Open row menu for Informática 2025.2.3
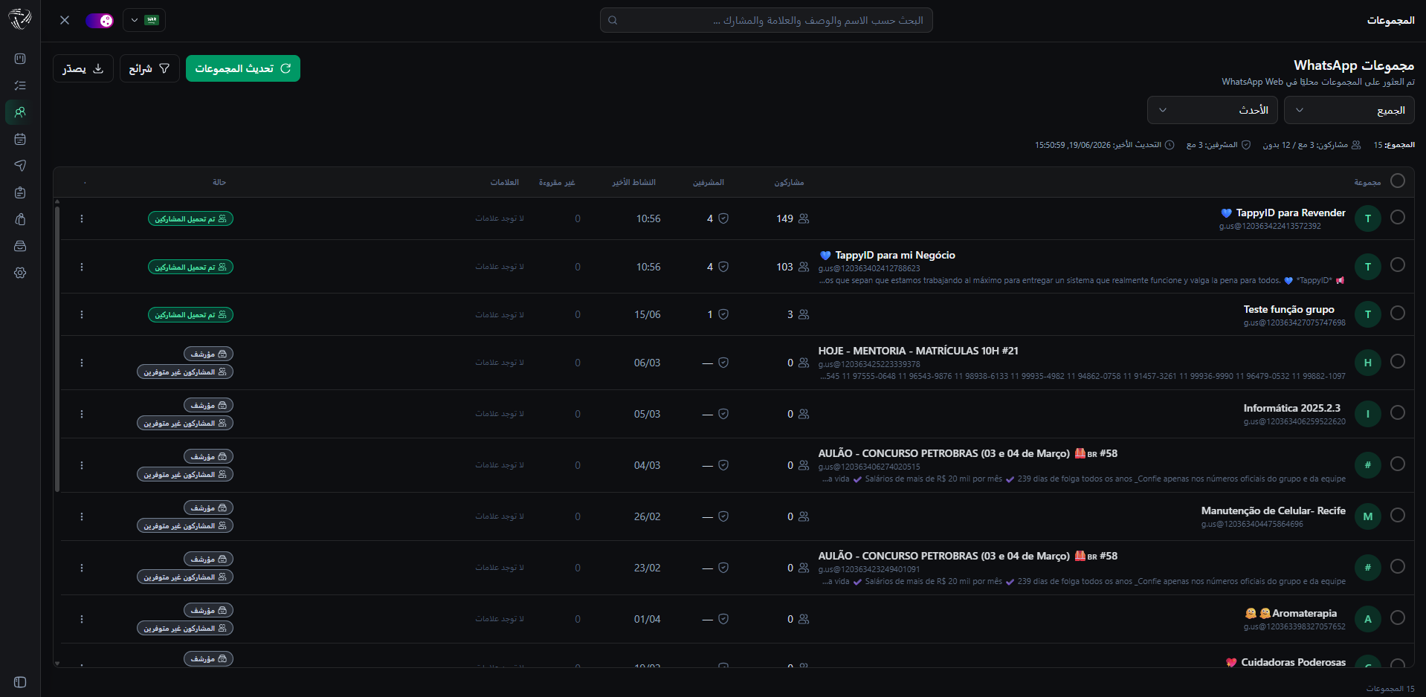 (x=82, y=414)
